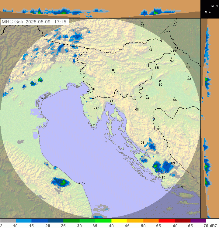Click the PU city label

[x=95, y=125]
